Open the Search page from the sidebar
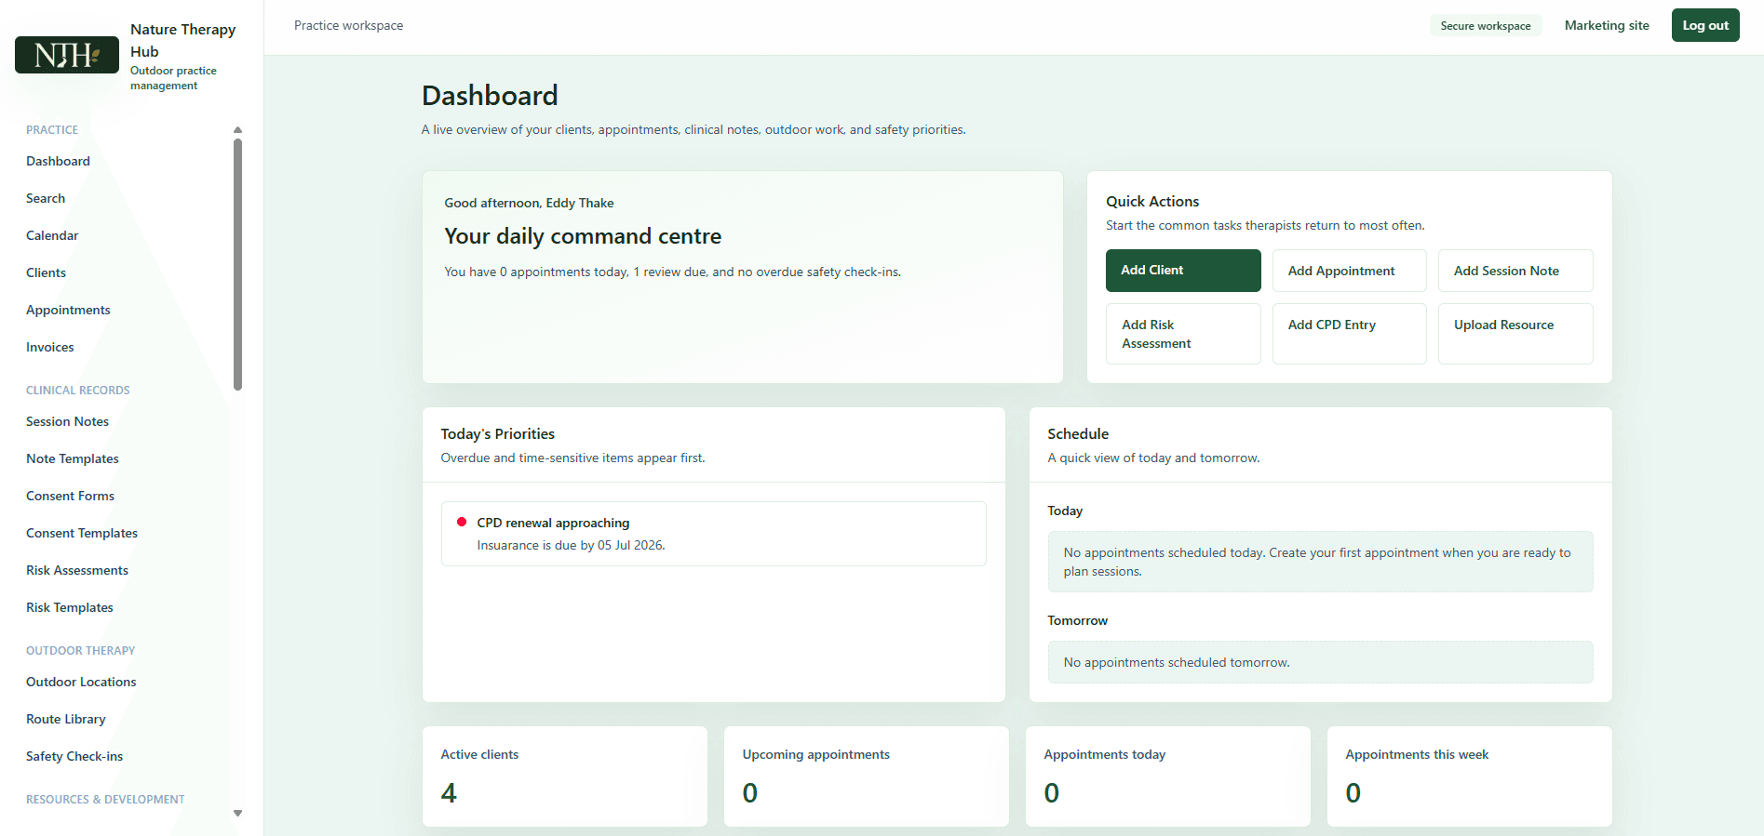The width and height of the screenshot is (1764, 836). pyautogui.click(x=46, y=198)
